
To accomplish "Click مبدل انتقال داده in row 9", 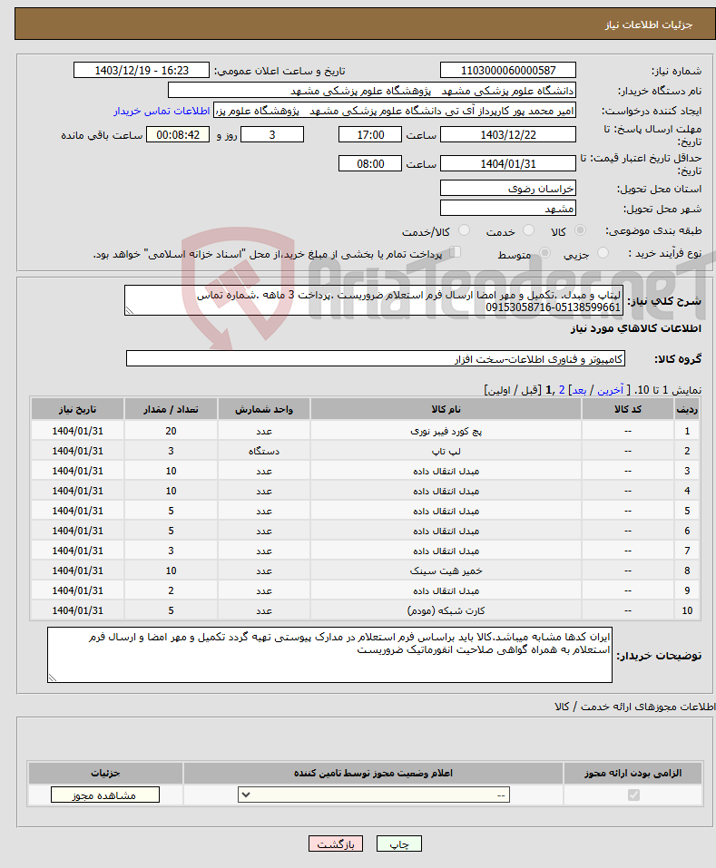I will click(x=446, y=590).
